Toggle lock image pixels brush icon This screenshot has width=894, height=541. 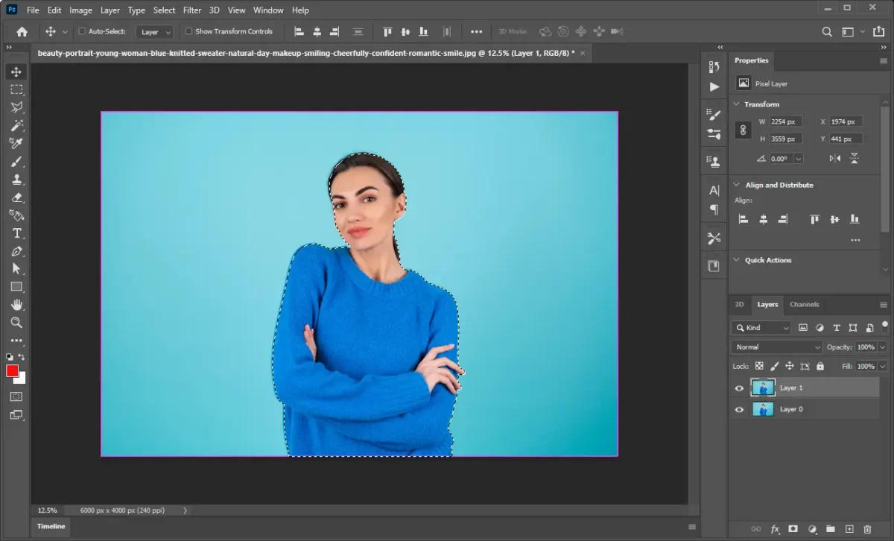[774, 366]
